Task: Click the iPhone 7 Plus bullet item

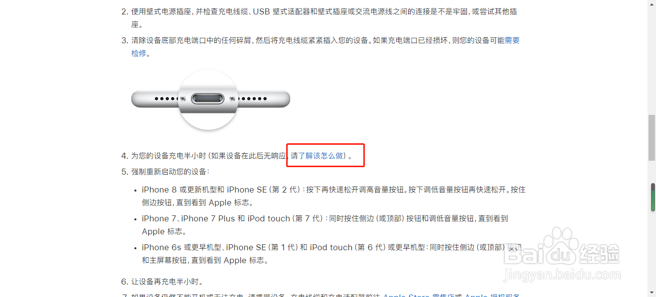Action: point(325,225)
